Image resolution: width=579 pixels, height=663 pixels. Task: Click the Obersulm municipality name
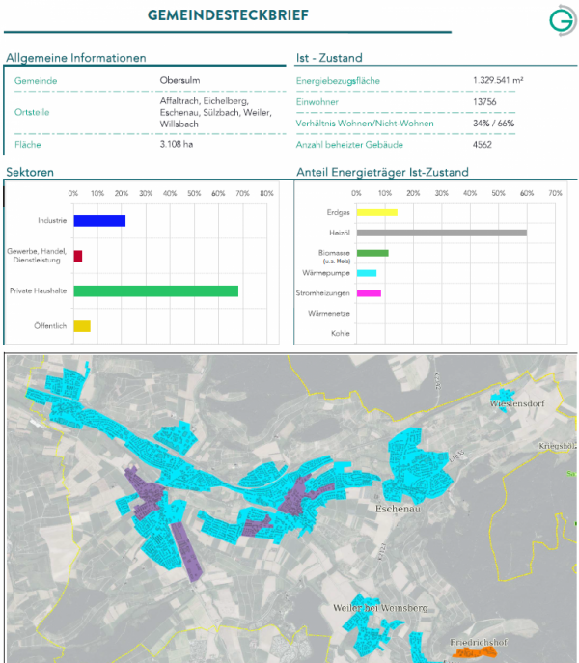[180, 80]
